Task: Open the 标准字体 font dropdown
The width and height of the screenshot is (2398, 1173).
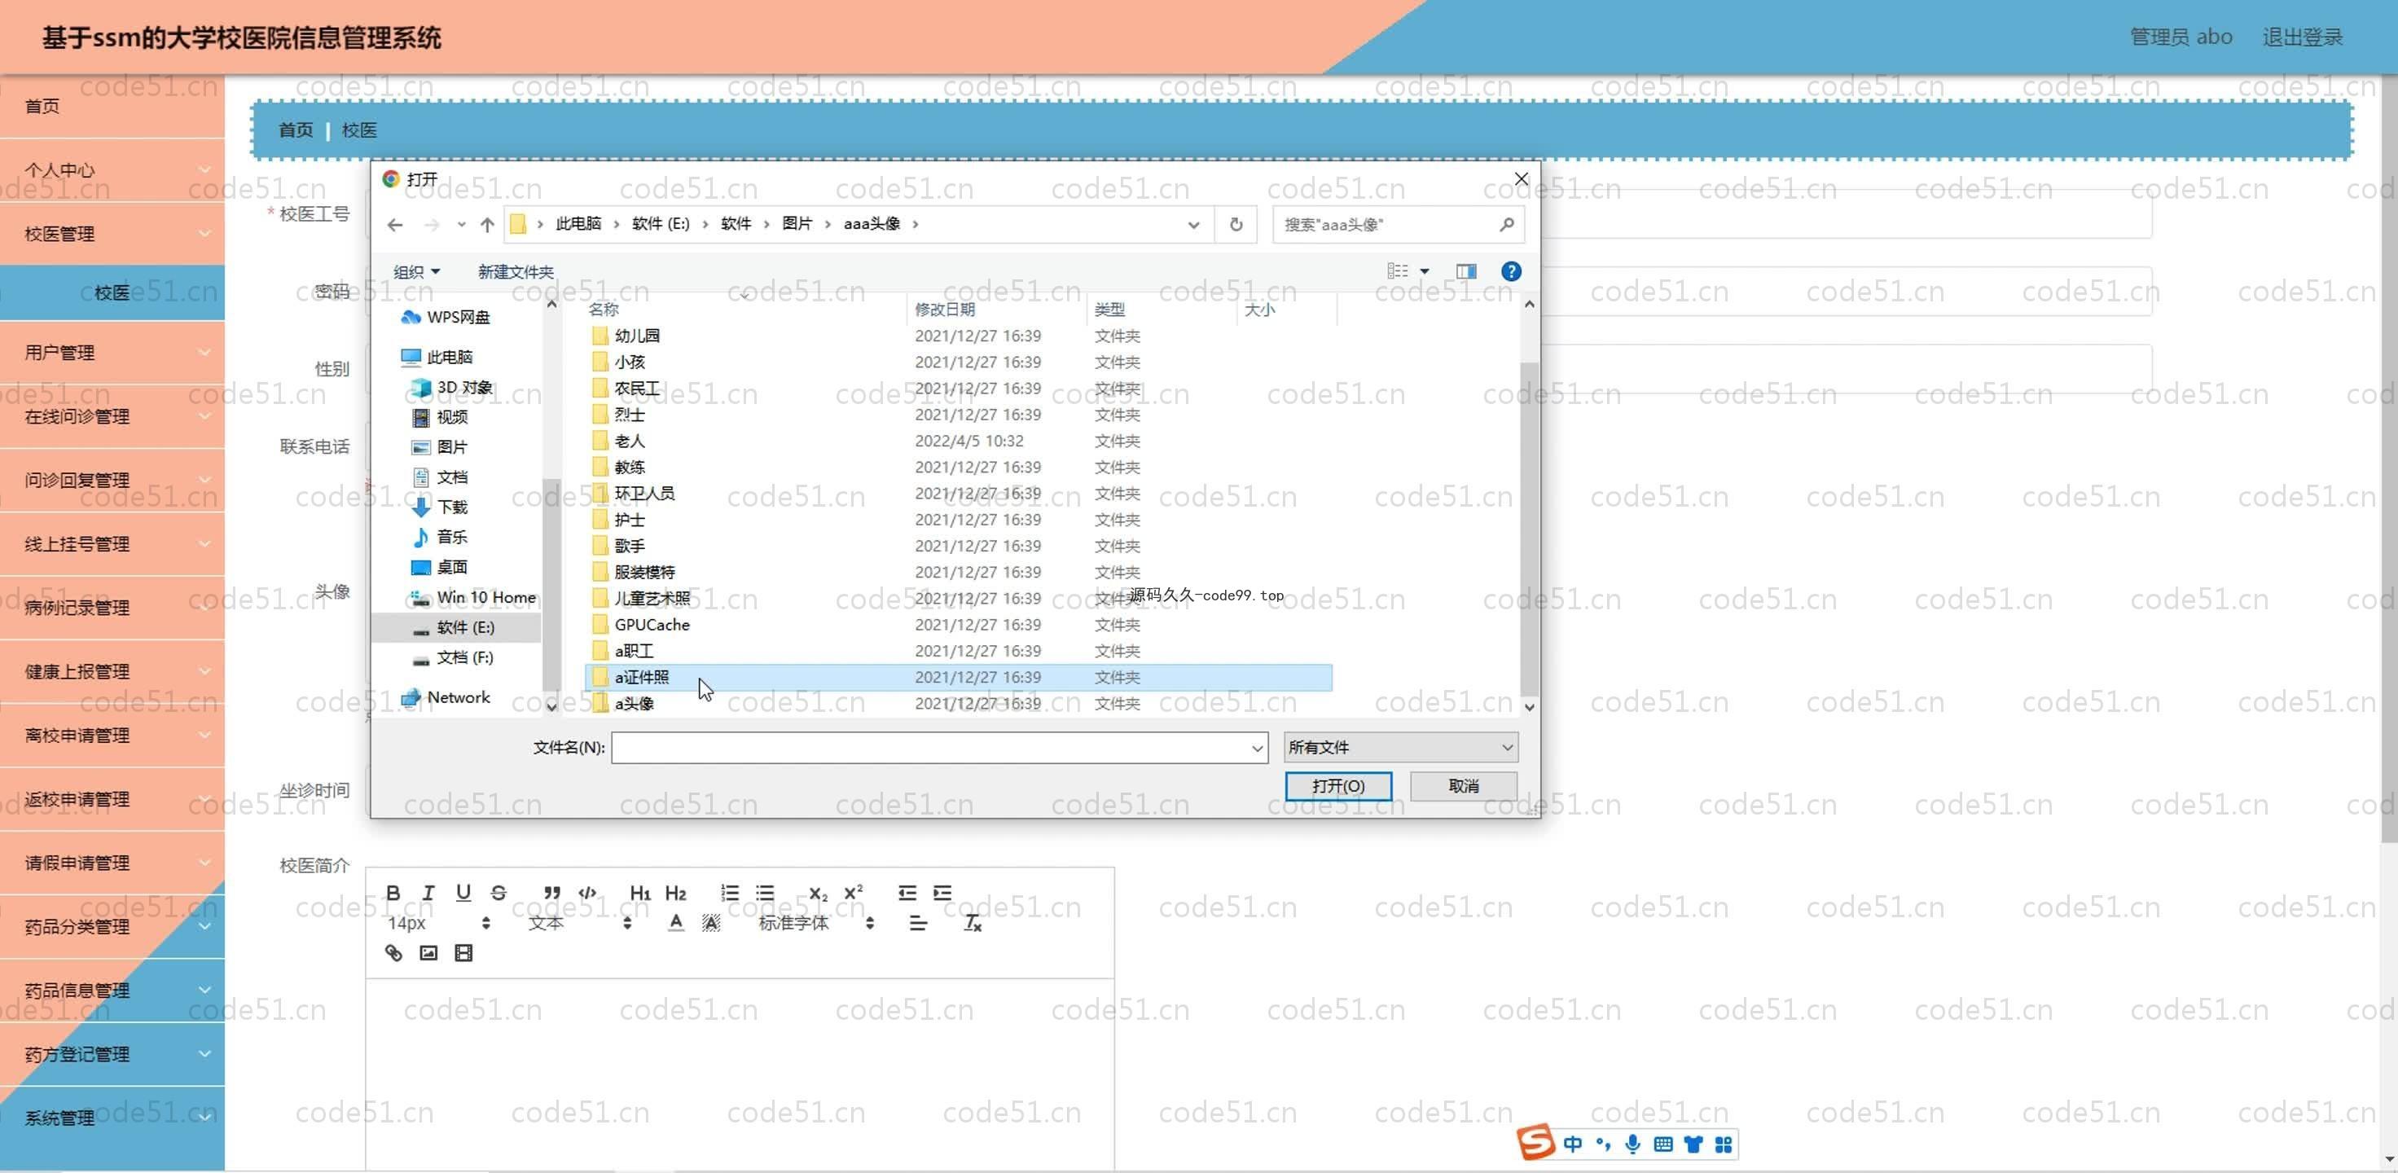Action: point(816,923)
